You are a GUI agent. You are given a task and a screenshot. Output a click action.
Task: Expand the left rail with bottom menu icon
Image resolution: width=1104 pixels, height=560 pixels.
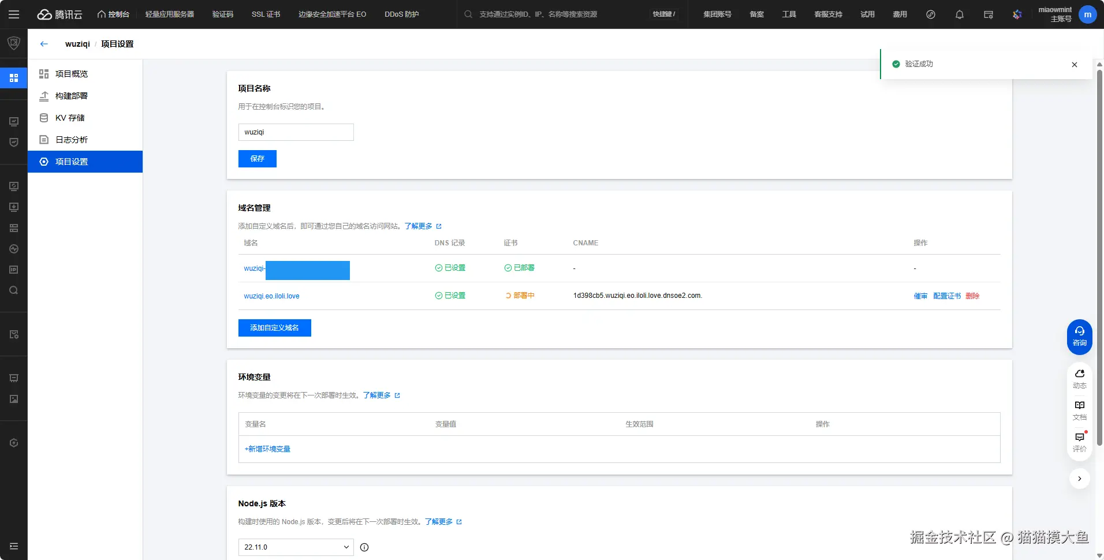point(14,546)
